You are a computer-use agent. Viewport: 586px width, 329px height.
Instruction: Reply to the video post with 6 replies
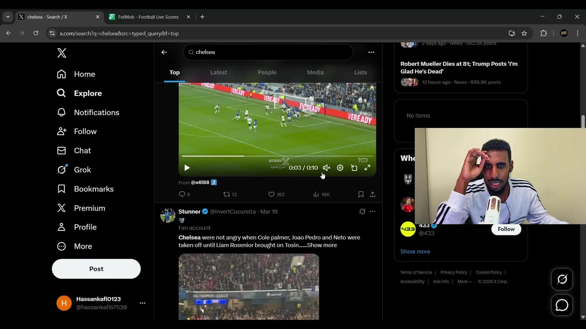(184, 194)
